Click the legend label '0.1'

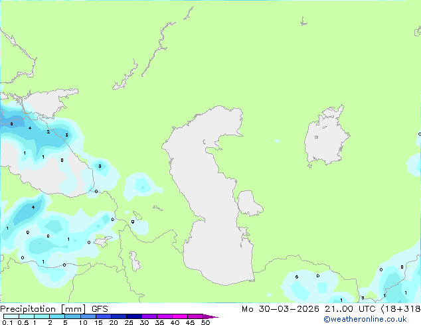[7, 322]
